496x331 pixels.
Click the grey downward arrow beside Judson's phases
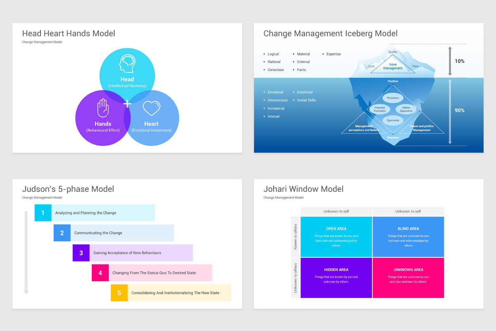coord(26,252)
